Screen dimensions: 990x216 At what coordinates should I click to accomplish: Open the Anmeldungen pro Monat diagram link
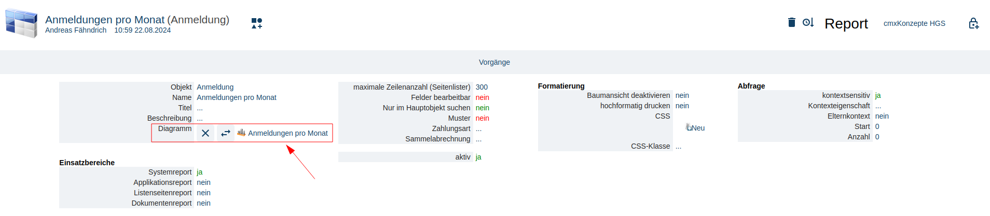point(288,133)
